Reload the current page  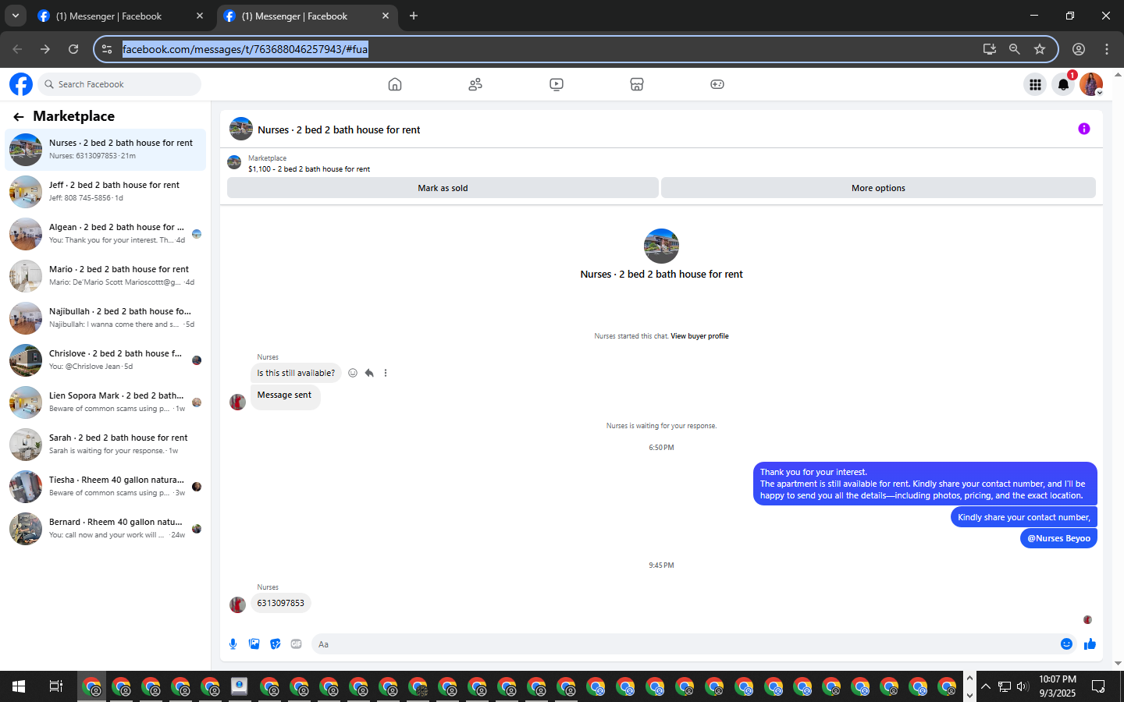73,49
